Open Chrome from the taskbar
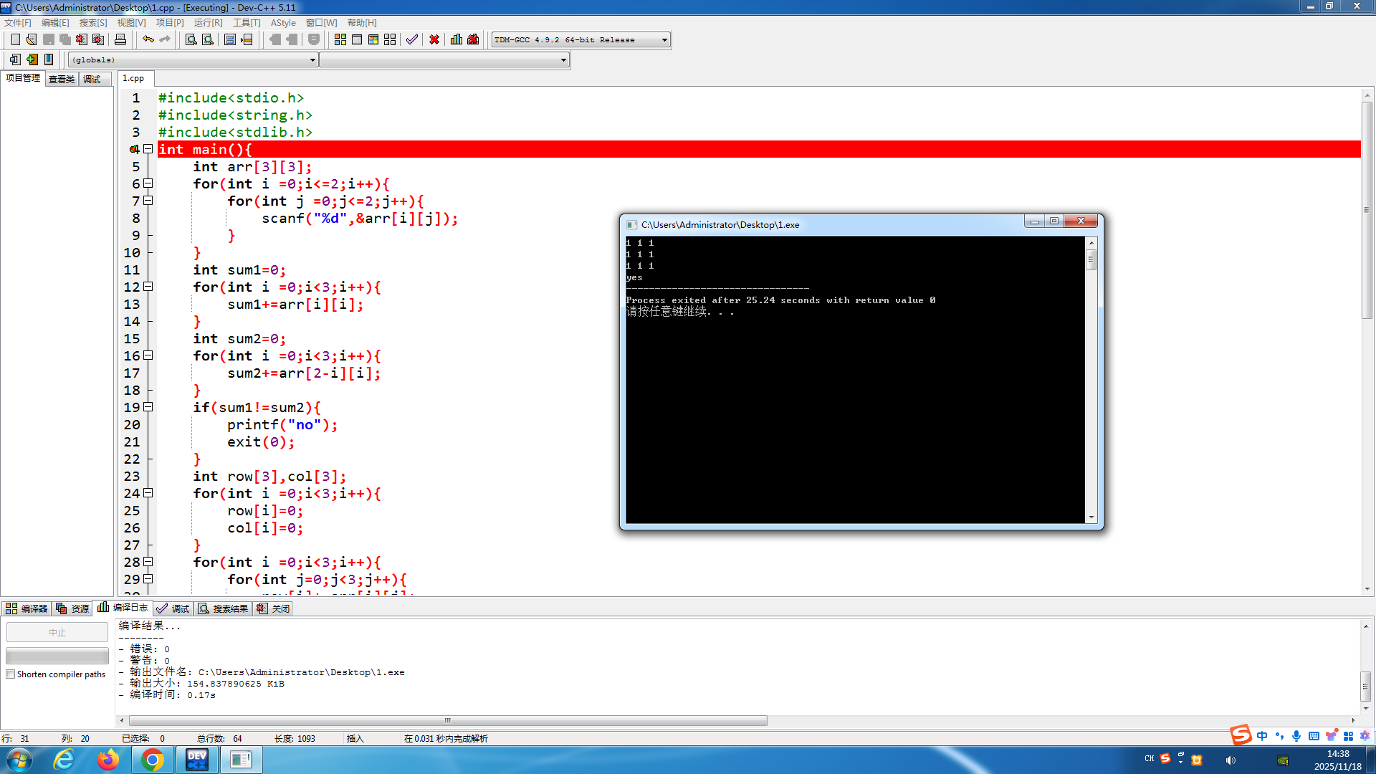The image size is (1376, 774). click(152, 760)
